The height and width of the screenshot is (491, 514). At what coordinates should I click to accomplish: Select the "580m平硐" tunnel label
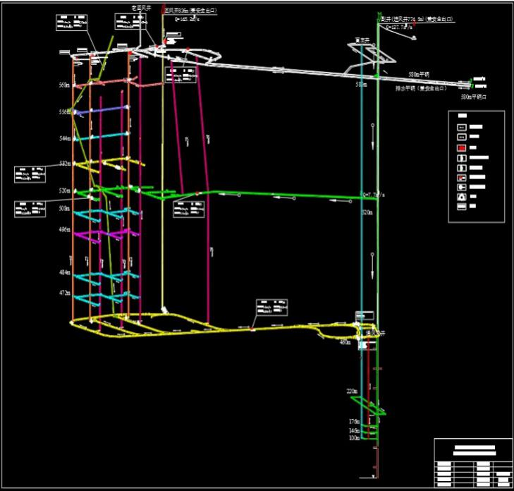pyautogui.click(x=419, y=75)
